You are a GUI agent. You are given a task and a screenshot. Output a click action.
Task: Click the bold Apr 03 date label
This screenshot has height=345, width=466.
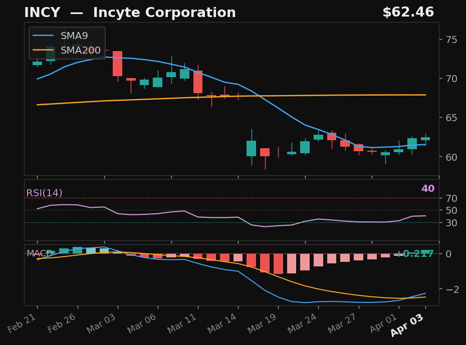click(x=407, y=325)
